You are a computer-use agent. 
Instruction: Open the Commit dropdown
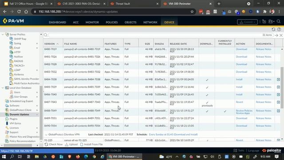tap(247, 22)
